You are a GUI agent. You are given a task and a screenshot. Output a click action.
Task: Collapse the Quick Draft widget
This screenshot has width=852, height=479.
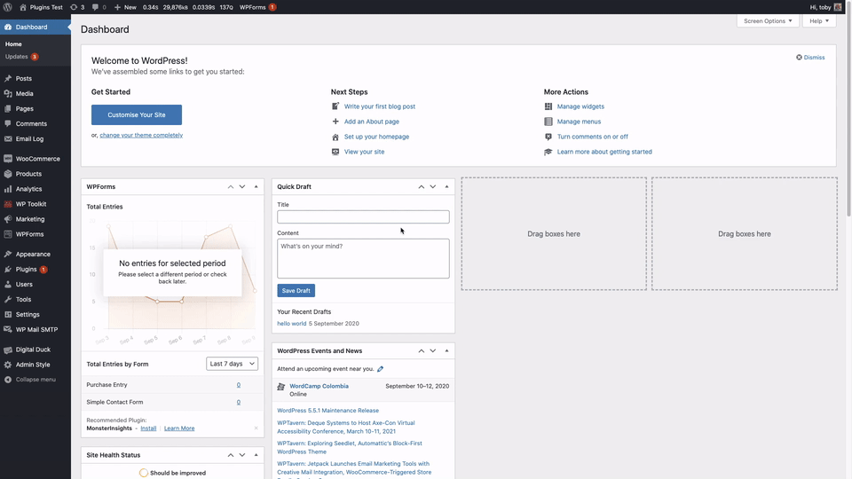[446, 187]
